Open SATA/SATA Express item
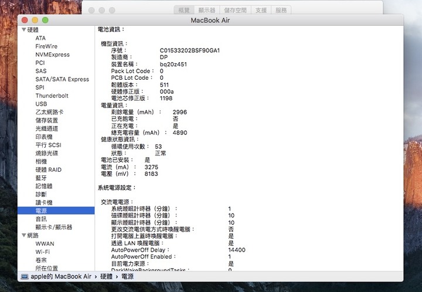 coord(62,79)
